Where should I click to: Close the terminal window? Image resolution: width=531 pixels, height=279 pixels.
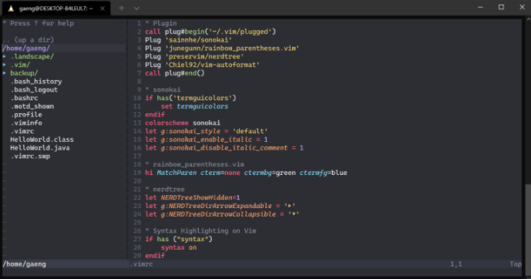[523, 7]
